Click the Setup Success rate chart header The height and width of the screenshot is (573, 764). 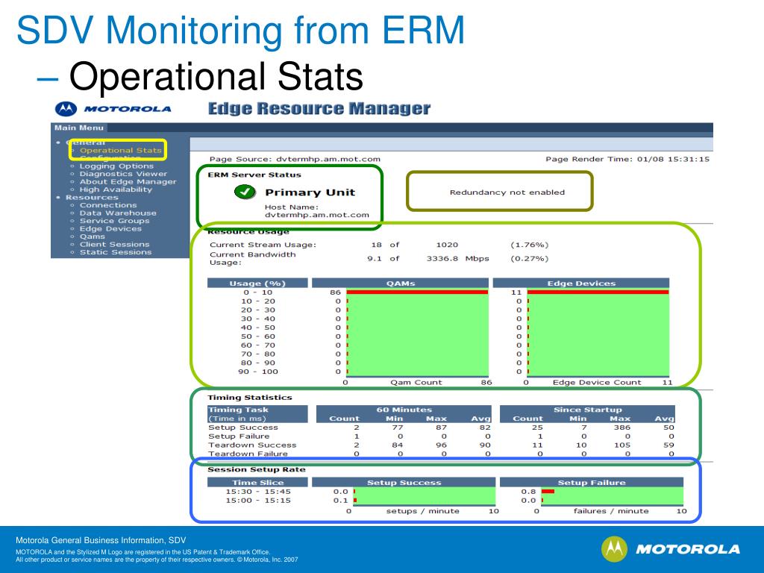pyautogui.click(x=404, y=483)
